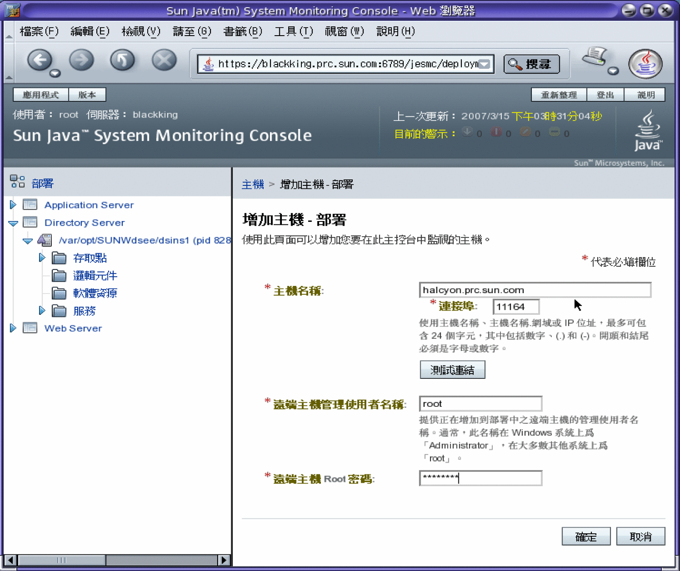Open the URL history dropdown arrow
This screenshot has width=680, height=571.
[485, 64]
